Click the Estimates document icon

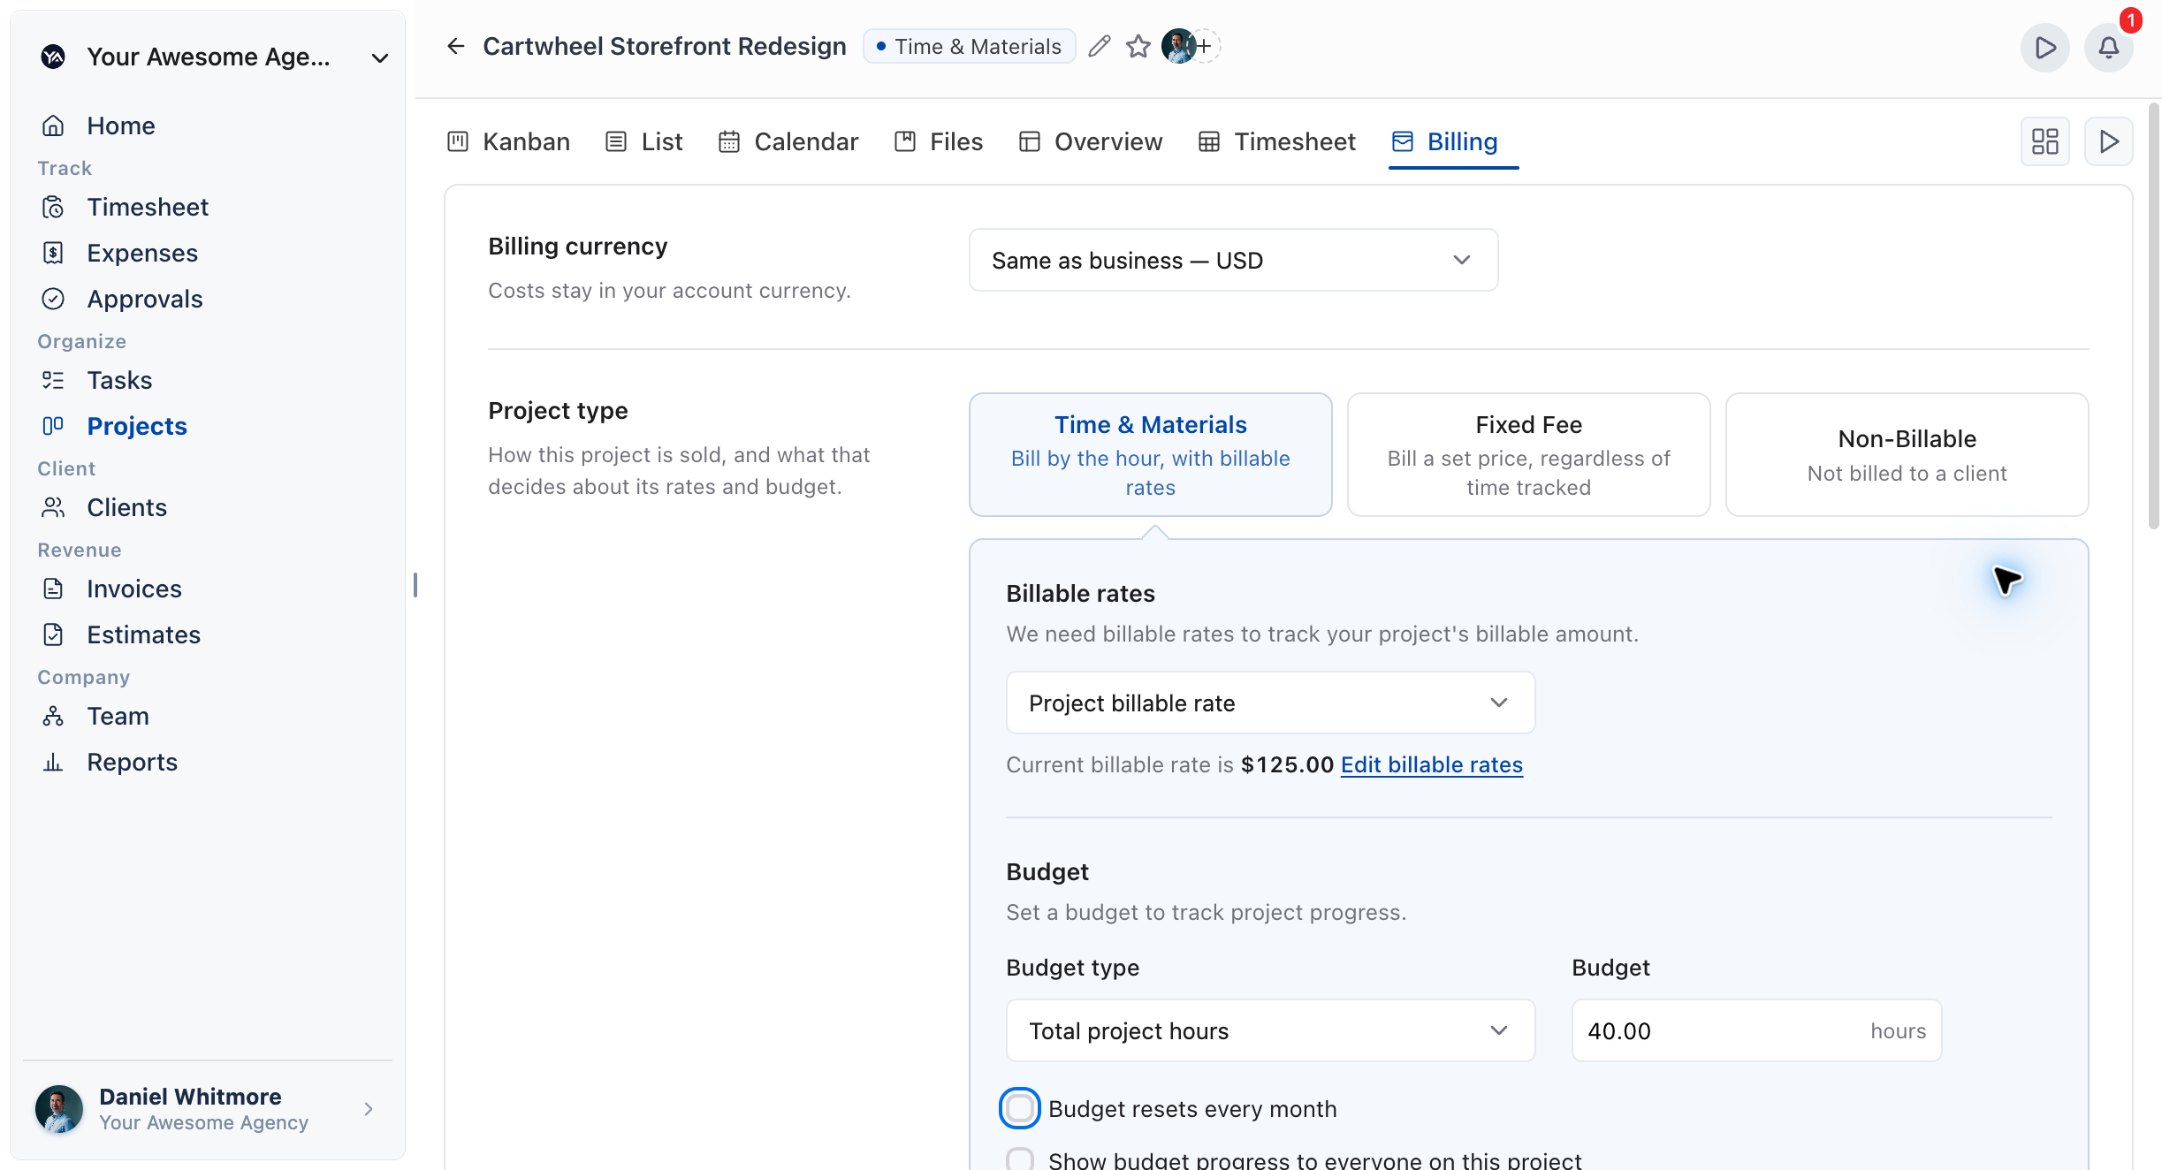(53, 634)
